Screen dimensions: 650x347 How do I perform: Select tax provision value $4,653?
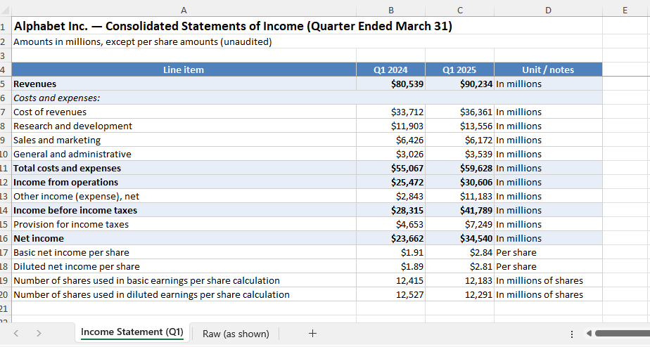click(390, 225)
